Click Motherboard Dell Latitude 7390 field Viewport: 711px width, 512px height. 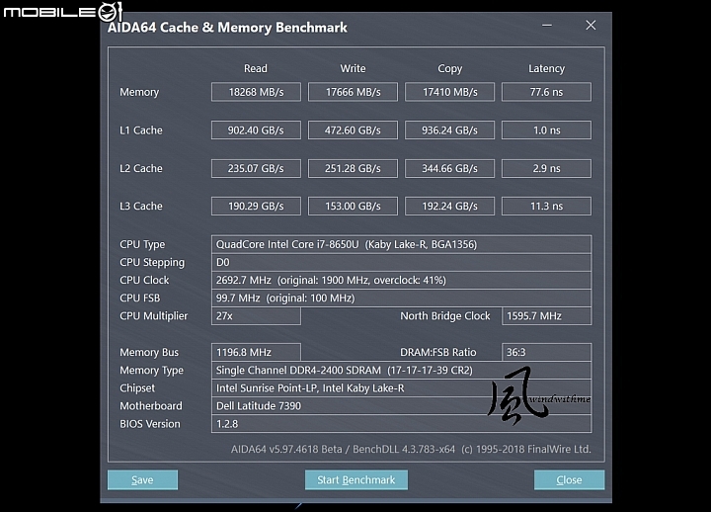click(401, 406)
